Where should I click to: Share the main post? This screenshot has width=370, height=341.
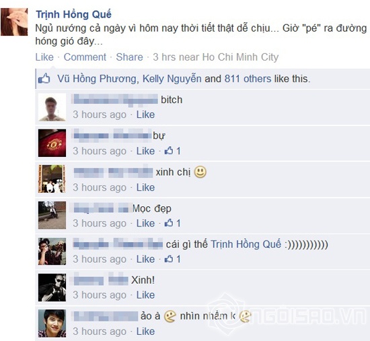[x=129, y=57]
